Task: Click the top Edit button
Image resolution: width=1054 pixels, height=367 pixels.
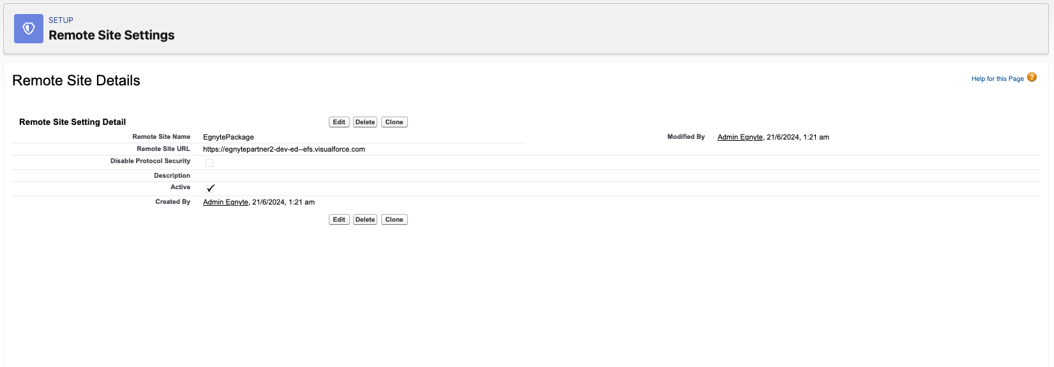Action: point(339,122)
